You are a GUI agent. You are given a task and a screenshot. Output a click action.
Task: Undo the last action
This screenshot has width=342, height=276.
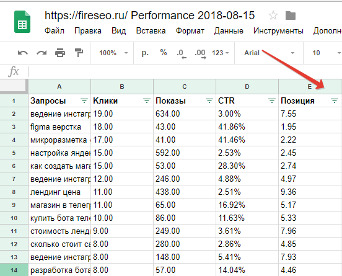coord(23,53)
